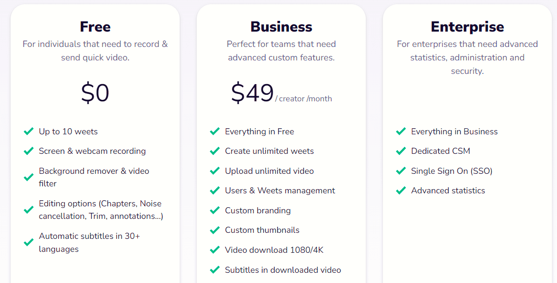Select the Free plan heading
The image size is (557, 283).
coord(95,26)
